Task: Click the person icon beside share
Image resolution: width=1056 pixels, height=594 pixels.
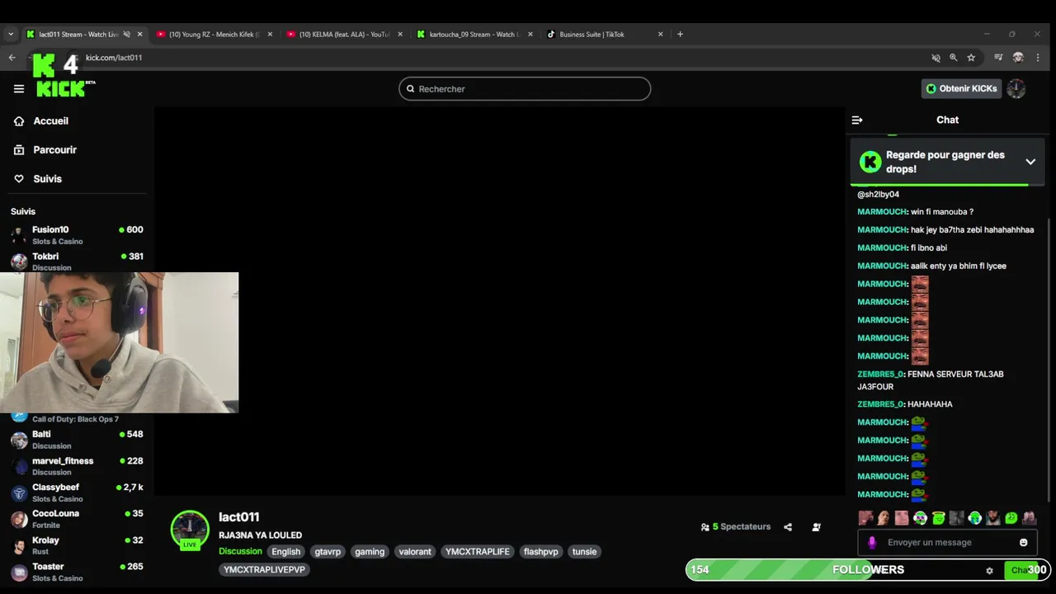Action: [x=816, y=527]
